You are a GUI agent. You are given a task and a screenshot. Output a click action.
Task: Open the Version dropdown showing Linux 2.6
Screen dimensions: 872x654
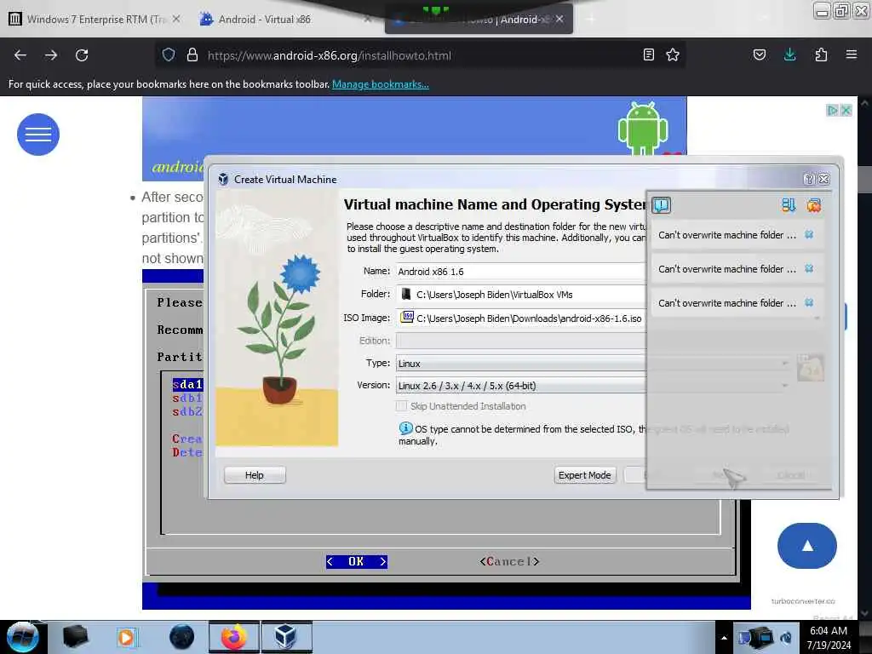[521, 386]
